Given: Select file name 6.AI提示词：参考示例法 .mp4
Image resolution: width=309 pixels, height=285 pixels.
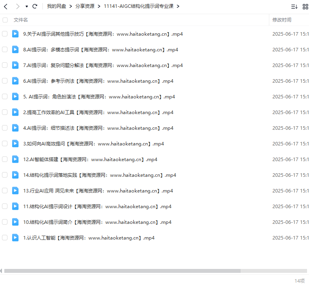Looking at the screenshot, I should click(98, 81).
